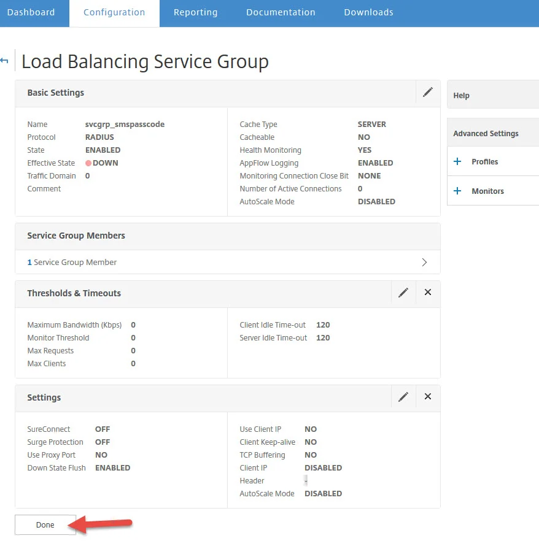This screenshot has width=539, height=557.
Task: Select the name svcgrp_smspasscode
Action: pyautogui.click(x=125, y=125)
